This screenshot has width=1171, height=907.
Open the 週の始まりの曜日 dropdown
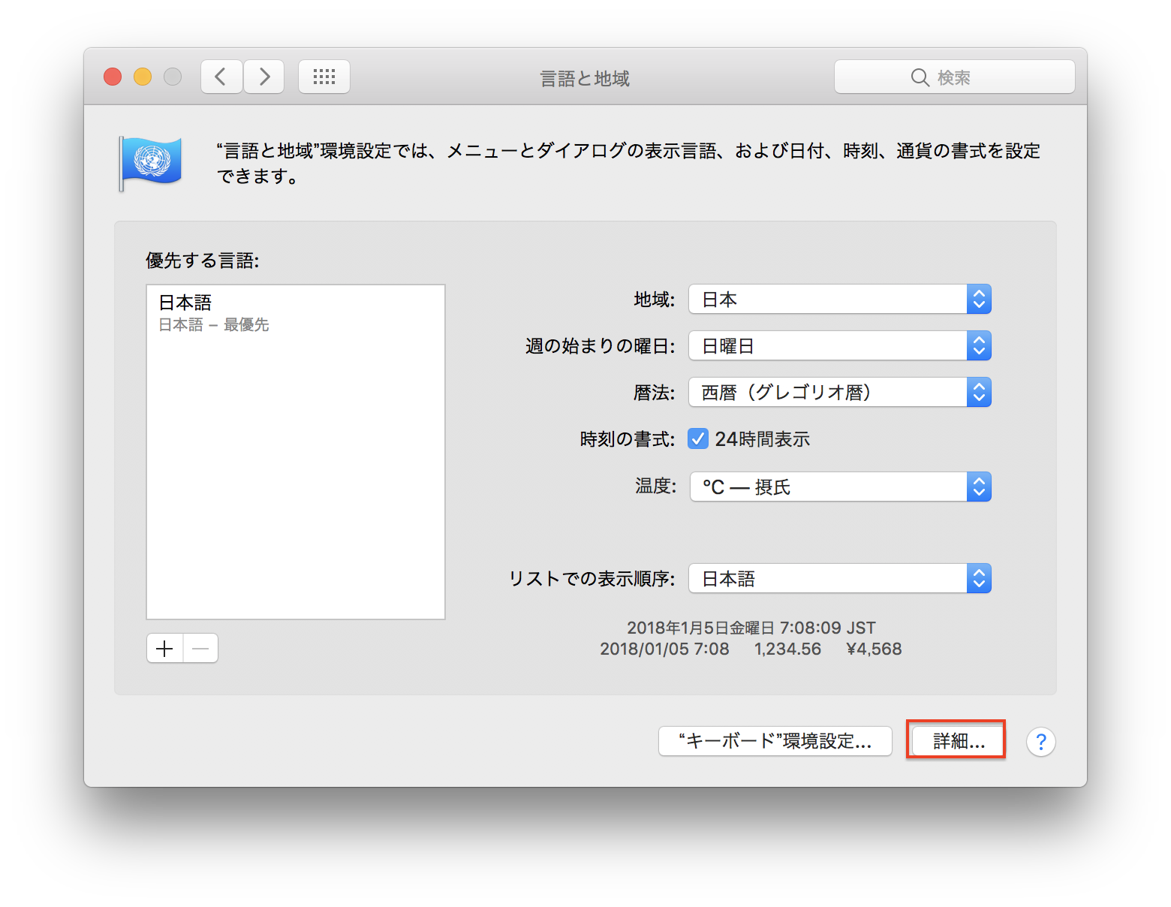839,346
